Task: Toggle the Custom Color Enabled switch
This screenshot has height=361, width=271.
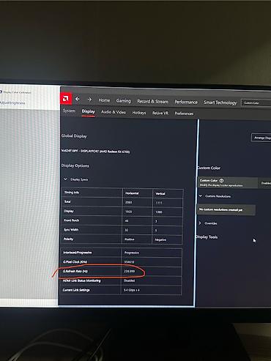Action: [x=266, y=183]
